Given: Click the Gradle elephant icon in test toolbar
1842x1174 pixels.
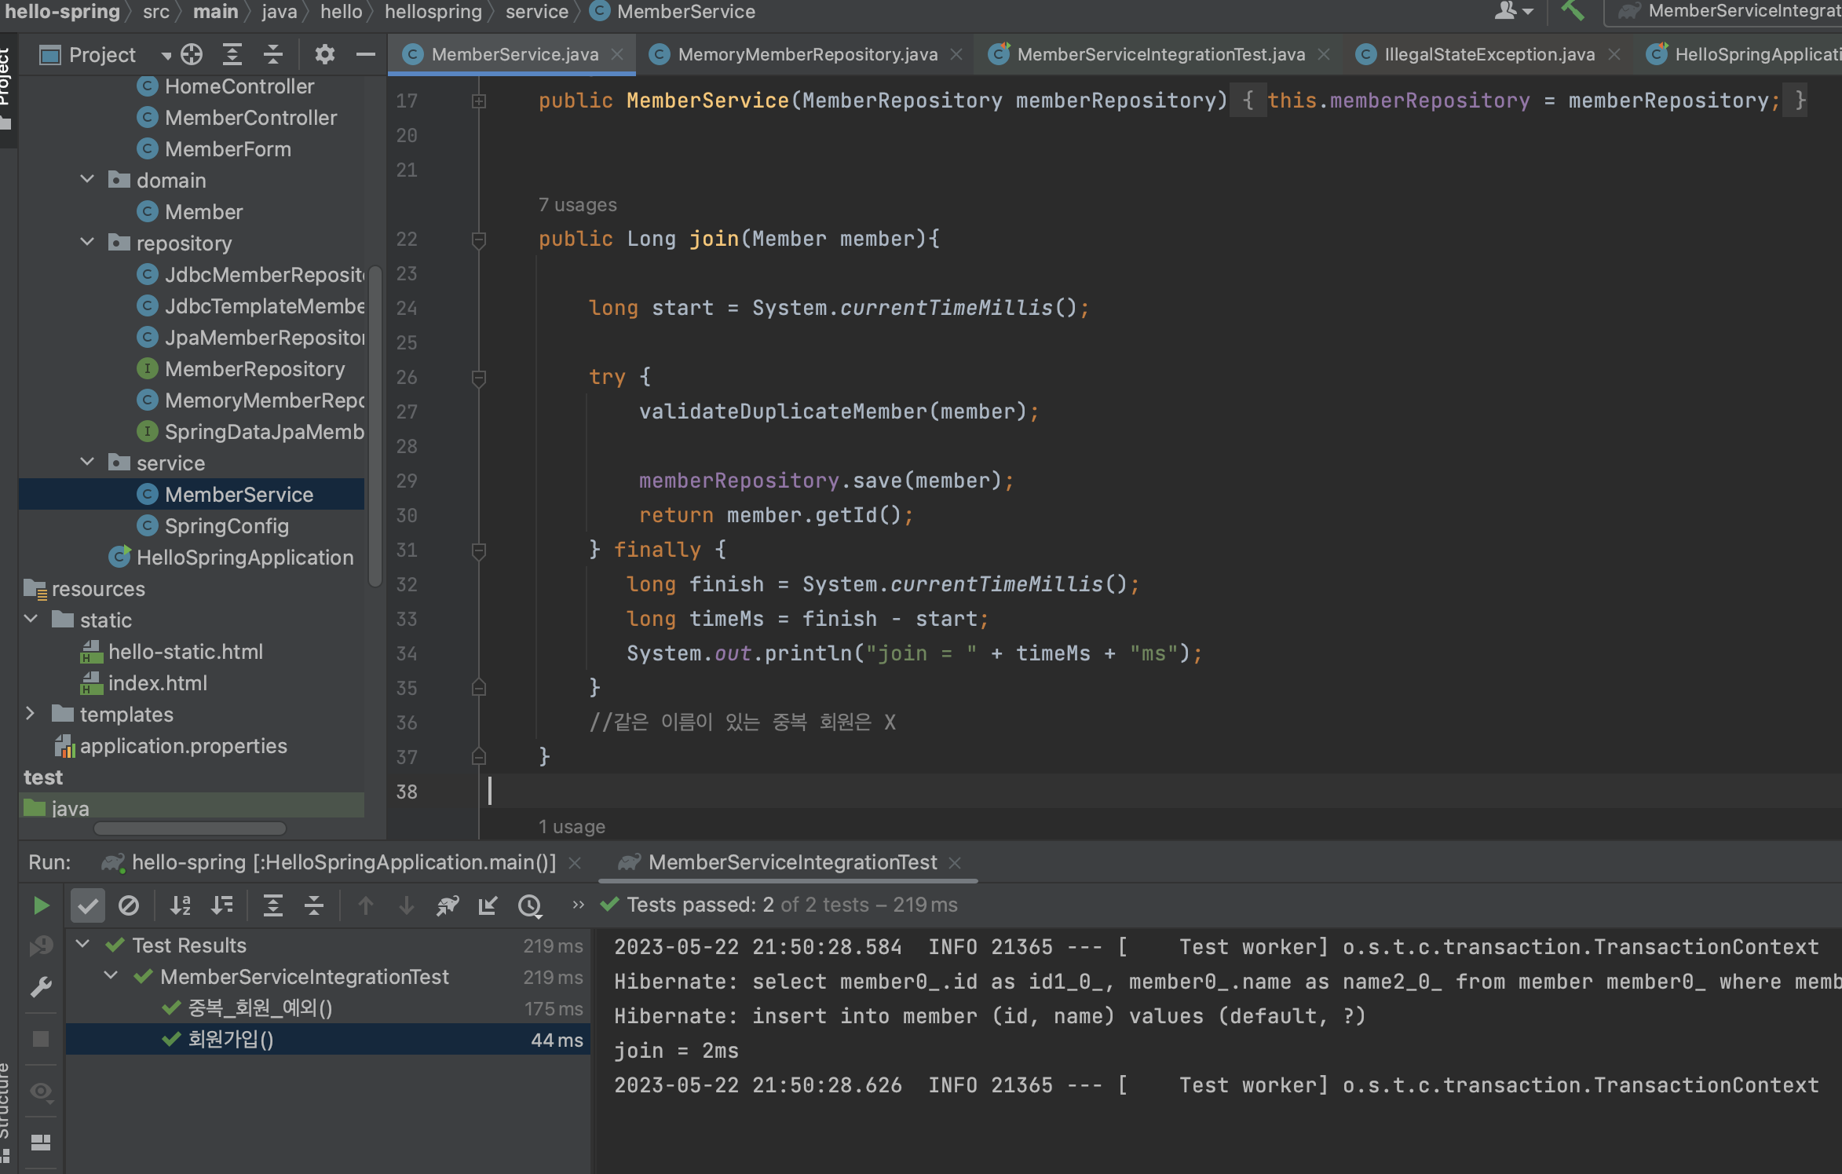Looking at the screenshot, I should (x=448, y=905).
